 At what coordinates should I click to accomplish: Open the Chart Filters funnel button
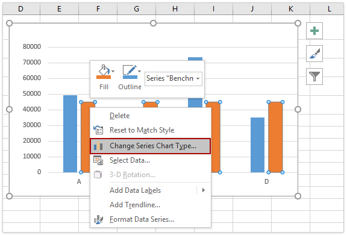coord(314,77)
